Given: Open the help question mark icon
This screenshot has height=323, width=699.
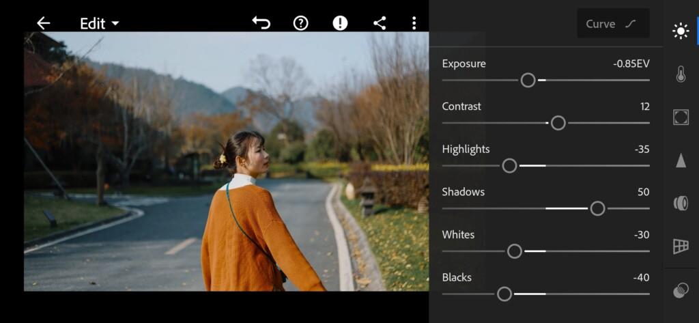Looking at the screenshot, I should pyautogui.click(x=301, y=23).
